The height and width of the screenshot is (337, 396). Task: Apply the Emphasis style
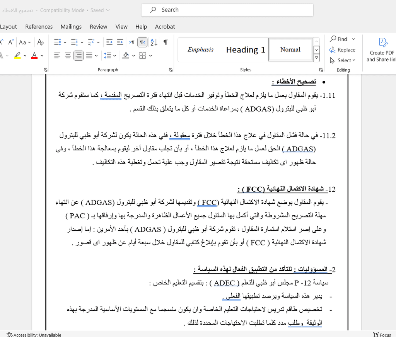(x=201, y=50)
